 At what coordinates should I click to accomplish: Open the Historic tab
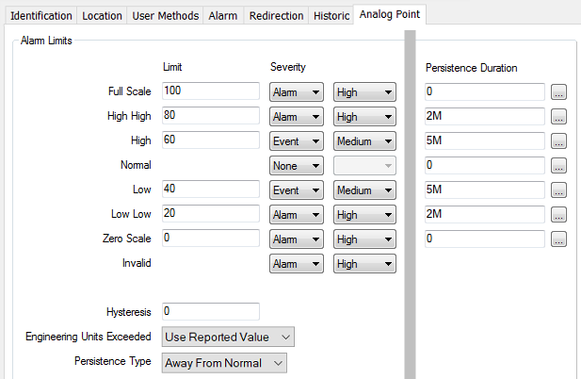331,16
